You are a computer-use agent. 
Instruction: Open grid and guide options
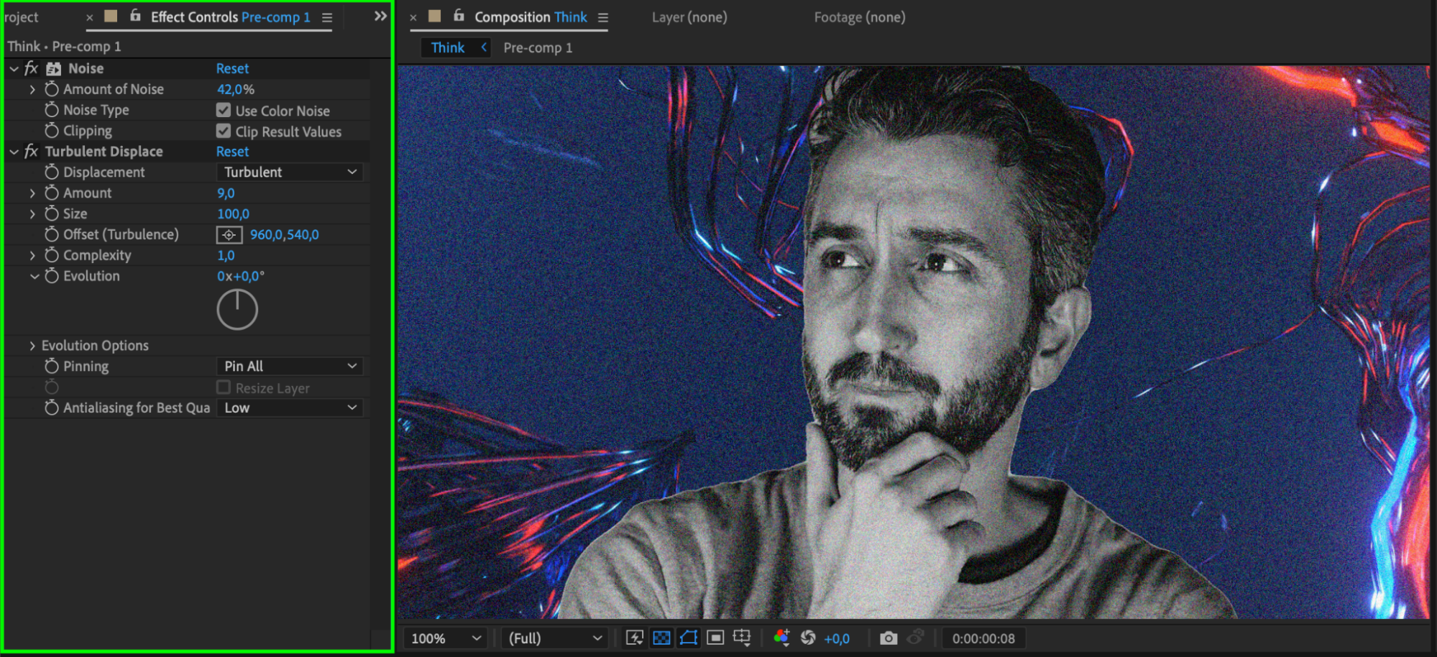tap(742, 638)
